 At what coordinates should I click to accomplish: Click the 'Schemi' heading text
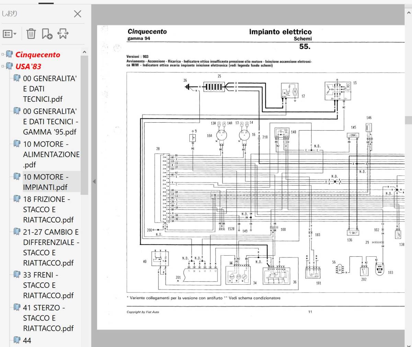[302, 39]
